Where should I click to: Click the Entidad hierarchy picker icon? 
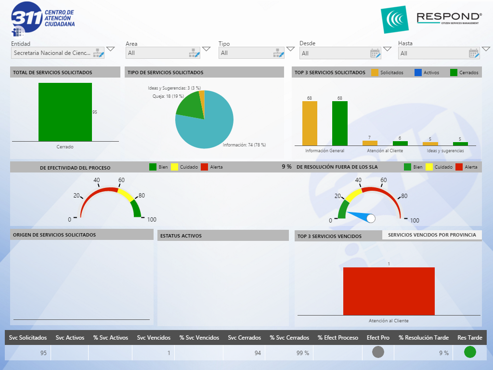tap(99, 53)
